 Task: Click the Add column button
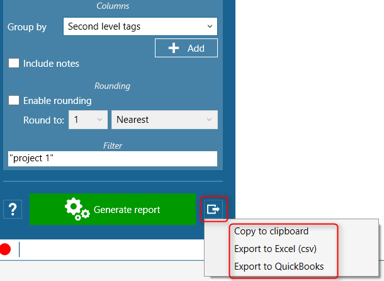[x=186, y=49]
